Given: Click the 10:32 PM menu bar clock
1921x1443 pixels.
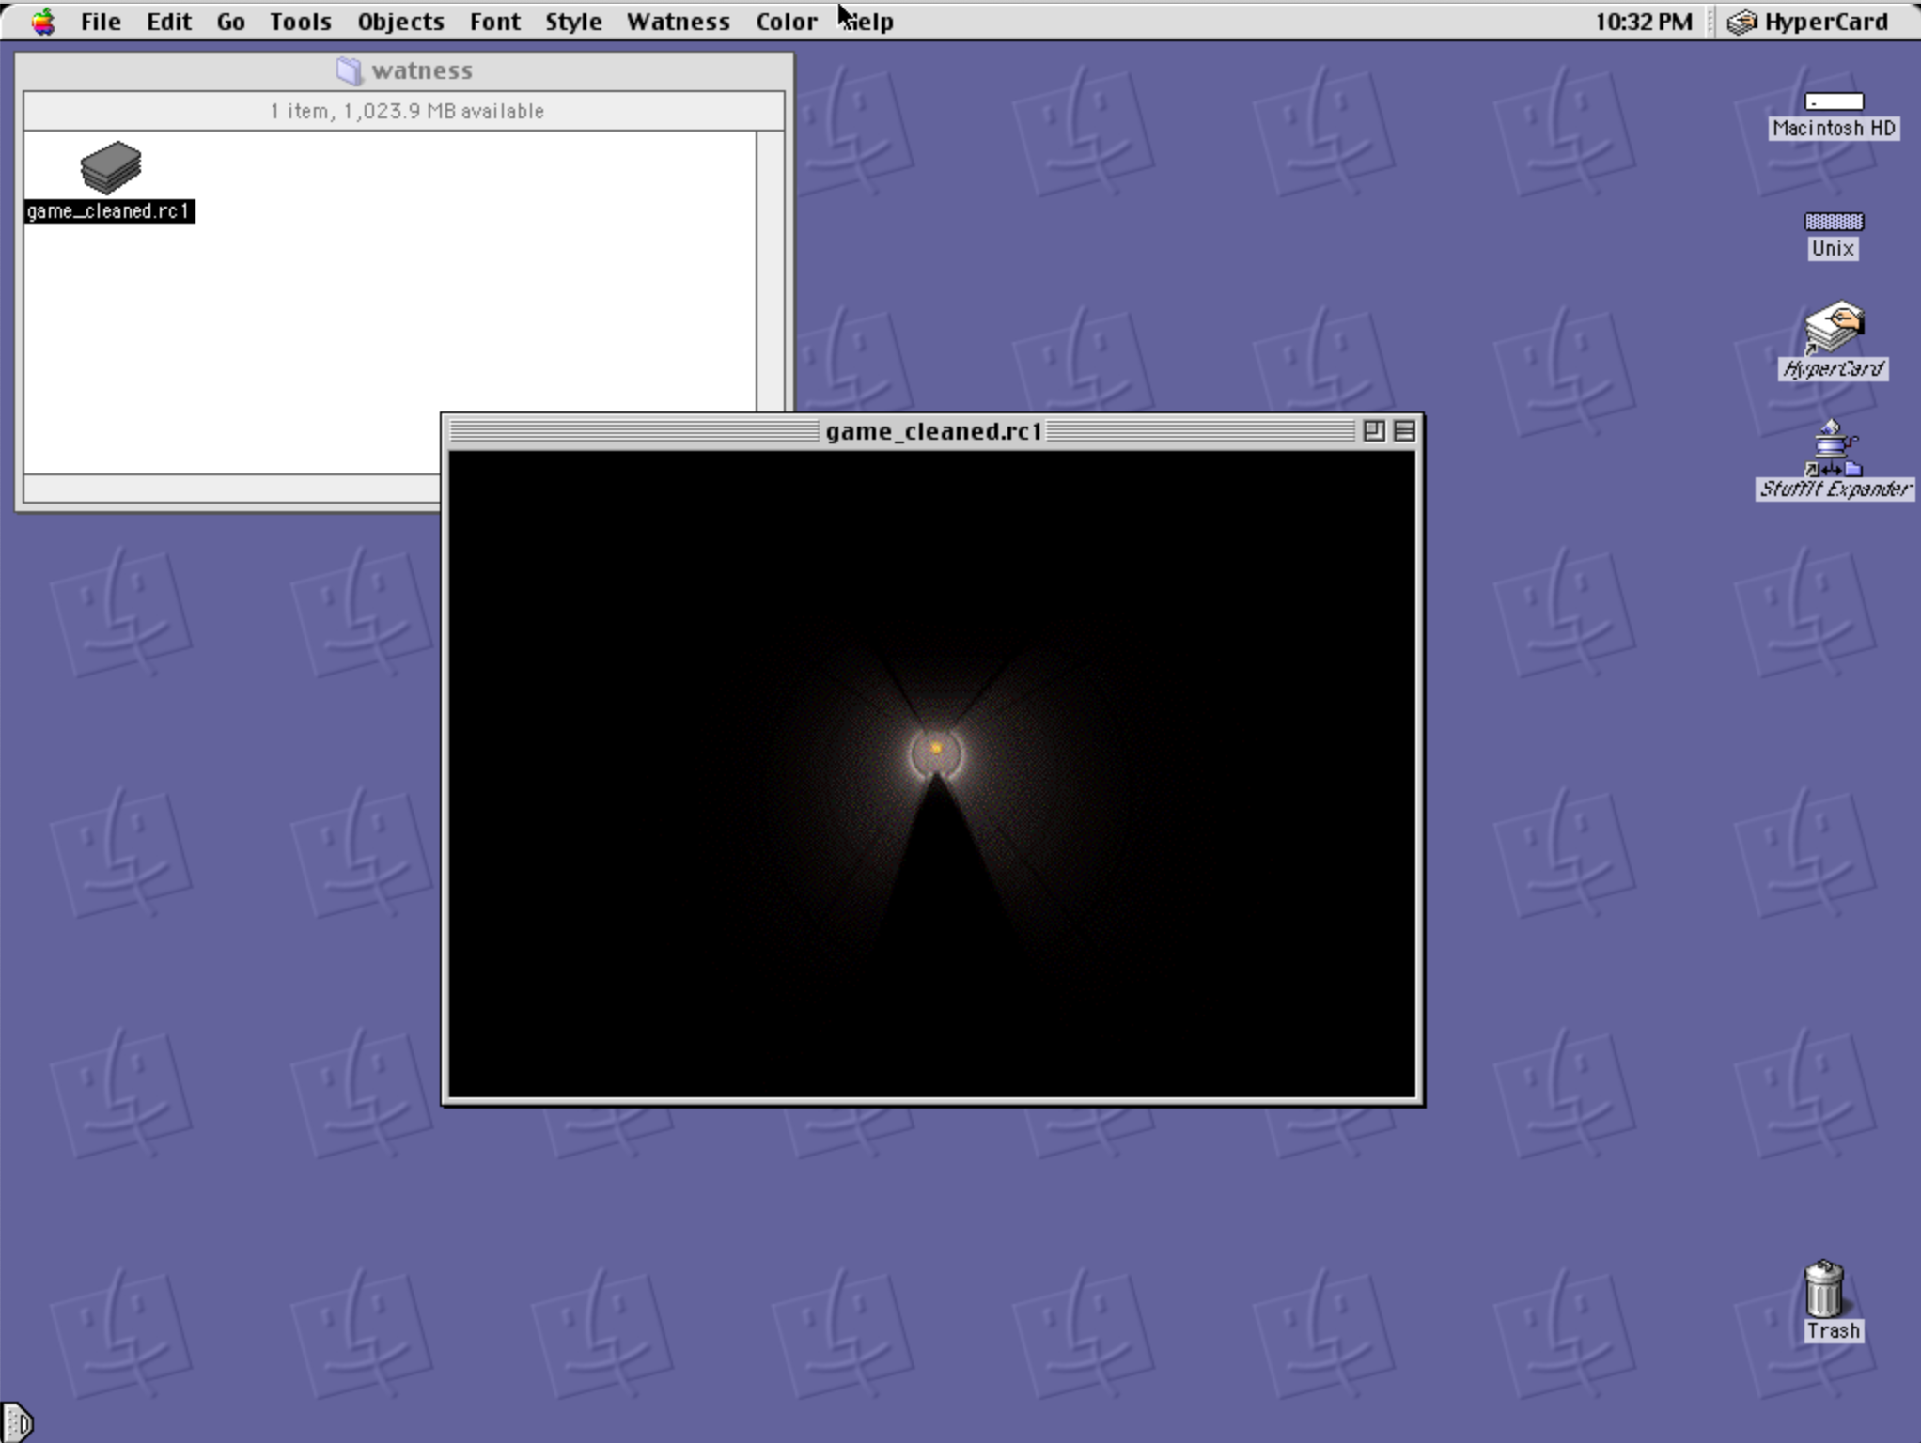Looking at the screenshot, I should [x=1643, y=22].
